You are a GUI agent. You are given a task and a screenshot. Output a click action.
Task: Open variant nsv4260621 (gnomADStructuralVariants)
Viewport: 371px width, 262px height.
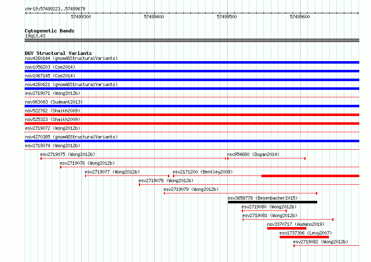(71, 84)
